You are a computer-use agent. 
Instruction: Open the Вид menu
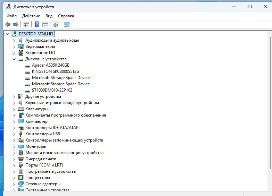[x=49, y=16]
